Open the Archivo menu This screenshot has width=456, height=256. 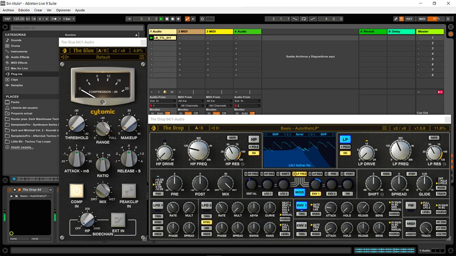point(8,10)
